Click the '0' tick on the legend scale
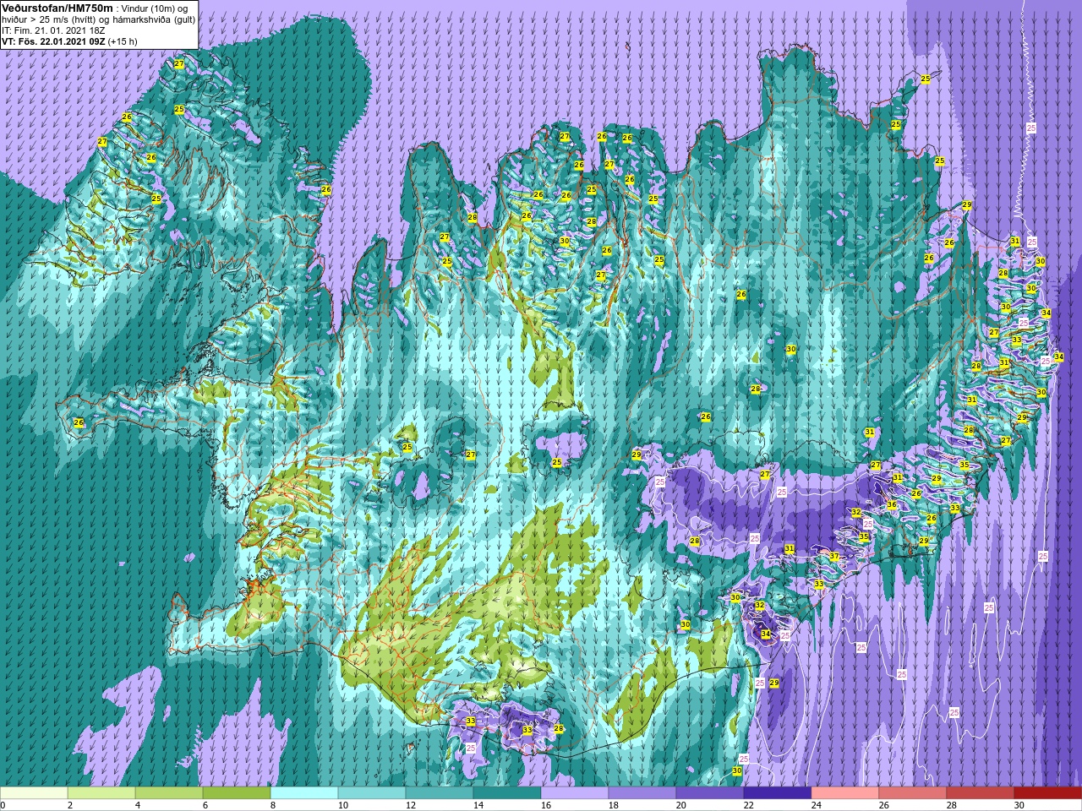Viewport: 1082px width, 811px height. coord(3,805)
